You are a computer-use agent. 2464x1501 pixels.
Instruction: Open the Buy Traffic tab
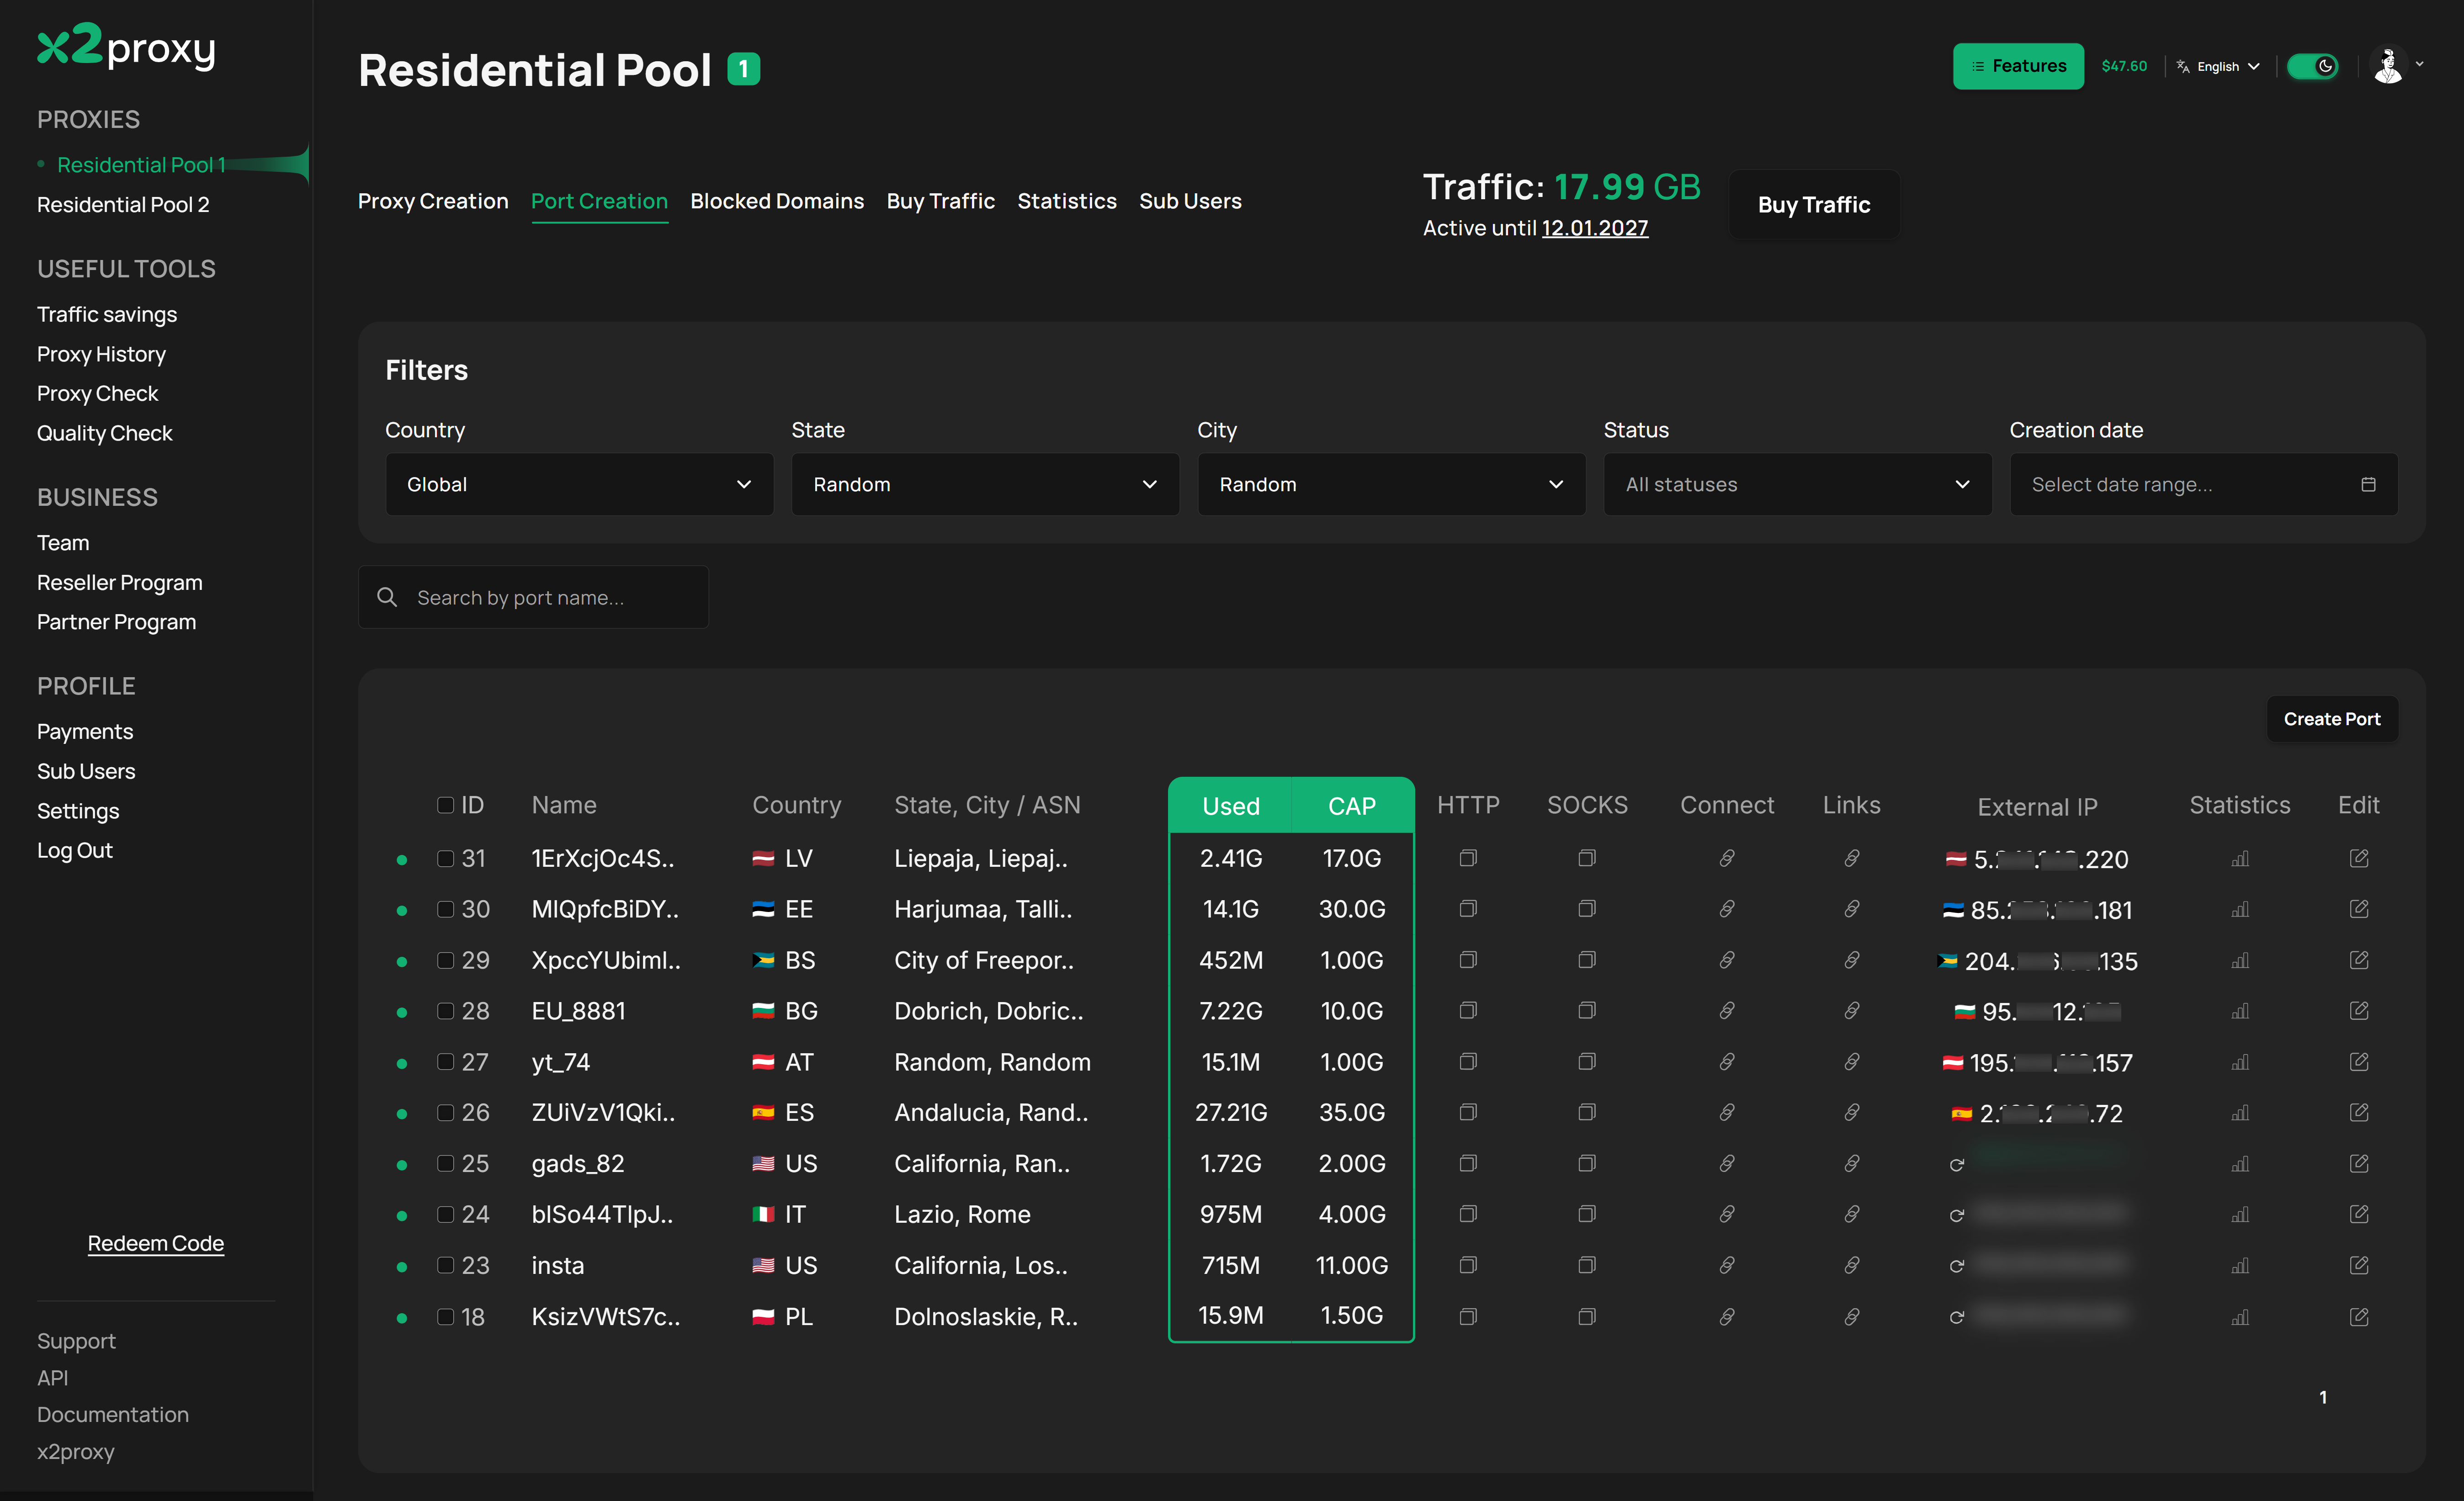pyautogui.click(x=941, y=201)
